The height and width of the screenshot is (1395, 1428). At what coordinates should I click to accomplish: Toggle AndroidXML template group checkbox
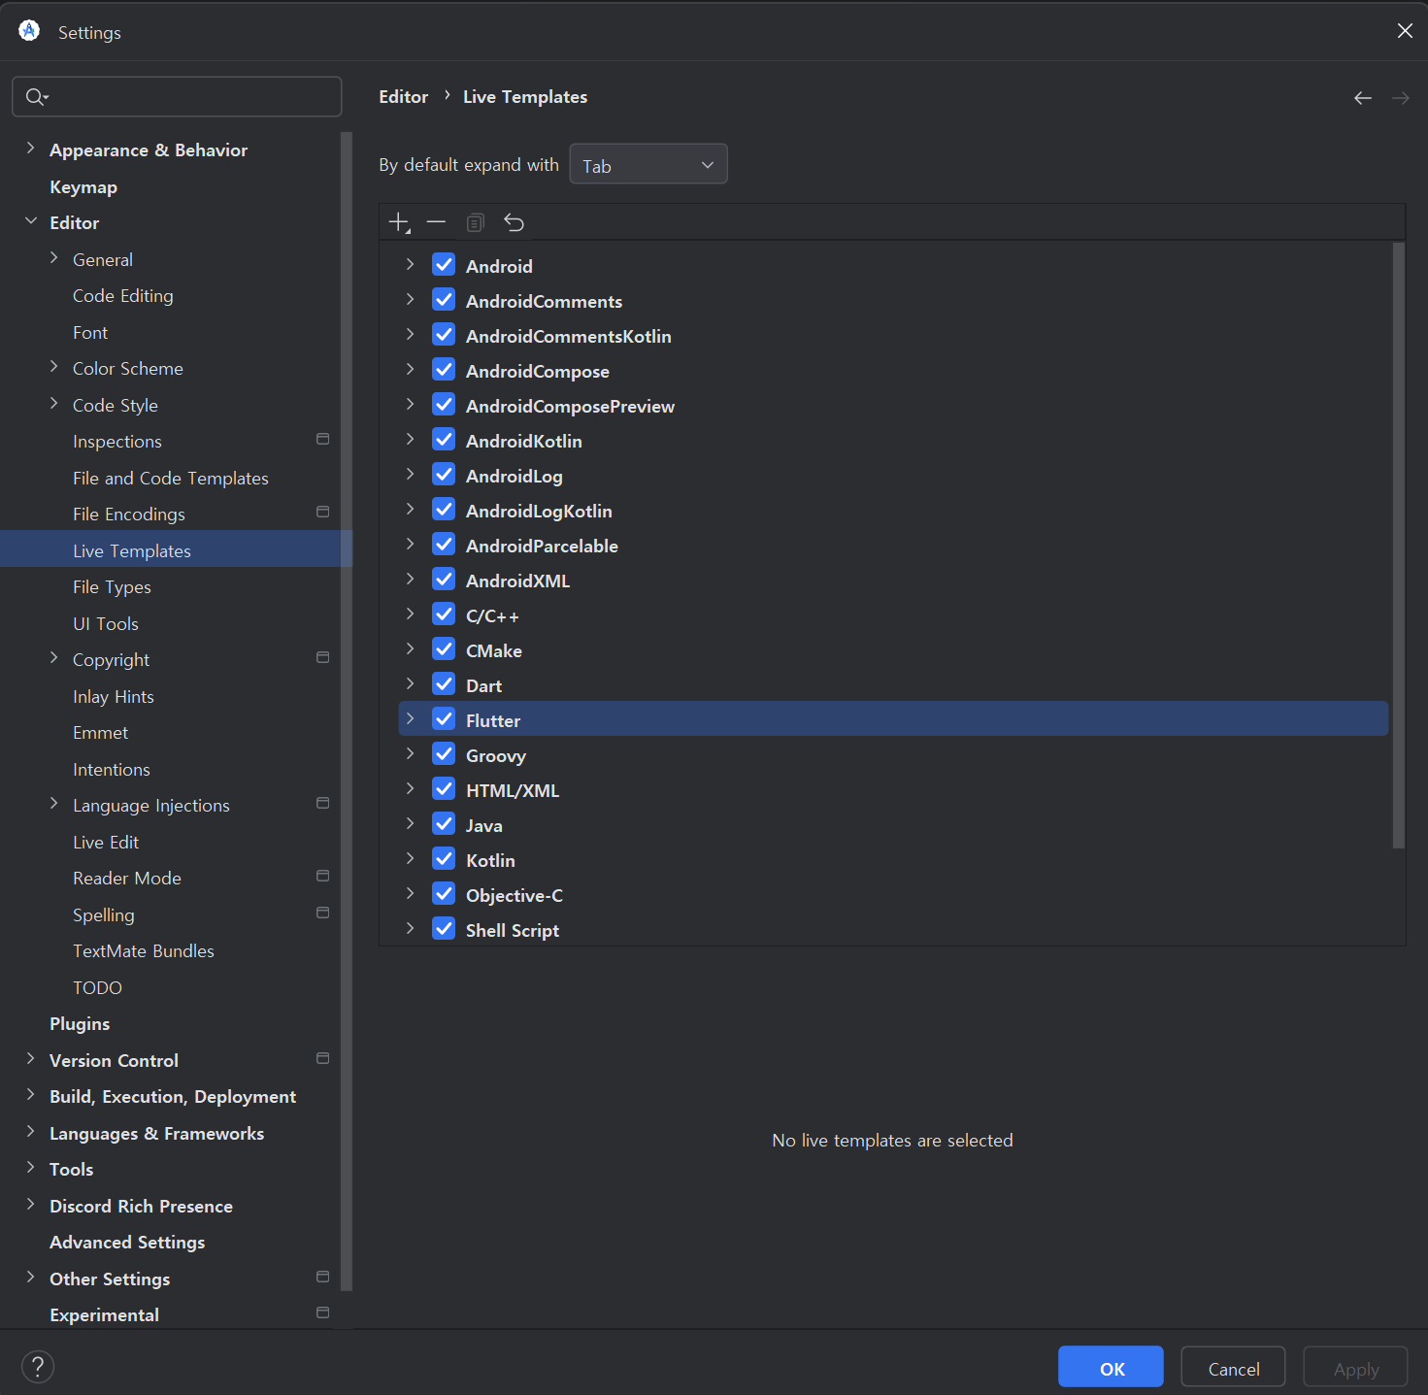tap(444, 580)
